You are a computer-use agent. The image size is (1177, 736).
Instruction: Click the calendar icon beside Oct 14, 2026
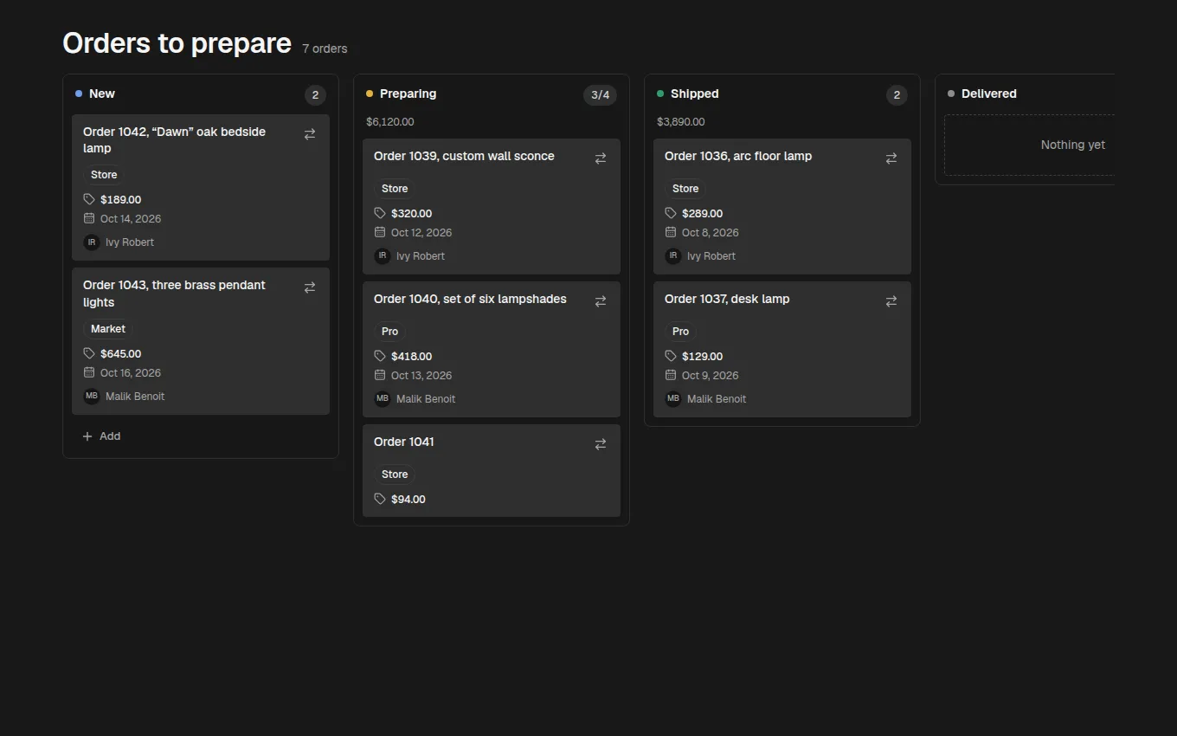click(x=89, y=218)
